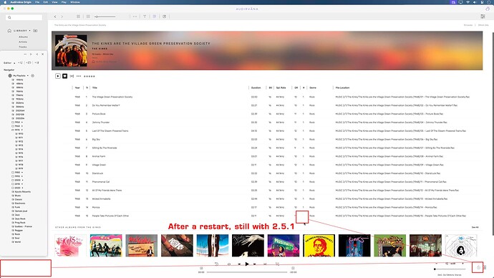This screenshot has height=278, width=494.
Task: Sort by the Duration column header
Action: point(256,88)
